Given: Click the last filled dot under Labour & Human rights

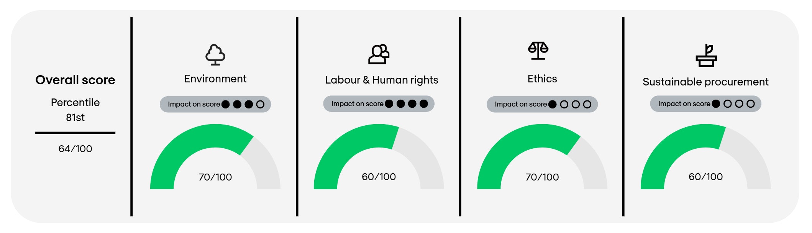Looking at the screenshot, I should [423, 104].
